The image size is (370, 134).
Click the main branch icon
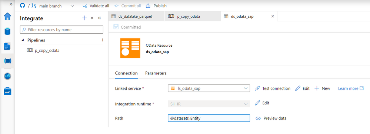pyautogui.click(x=34, y=6)
